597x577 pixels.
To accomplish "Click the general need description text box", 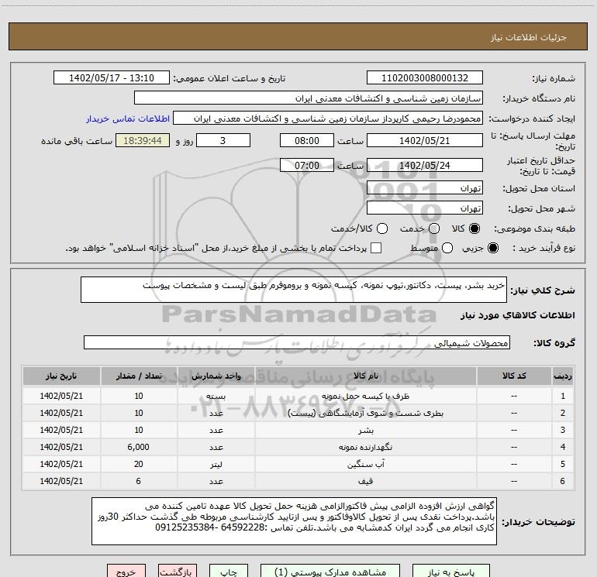I will tap(294, 290).
